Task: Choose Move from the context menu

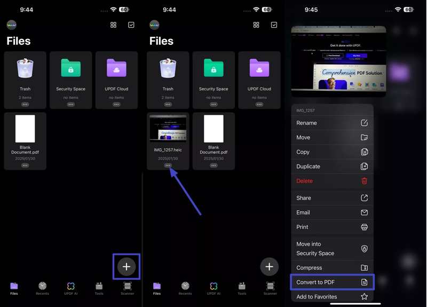Action: (332, 137)
